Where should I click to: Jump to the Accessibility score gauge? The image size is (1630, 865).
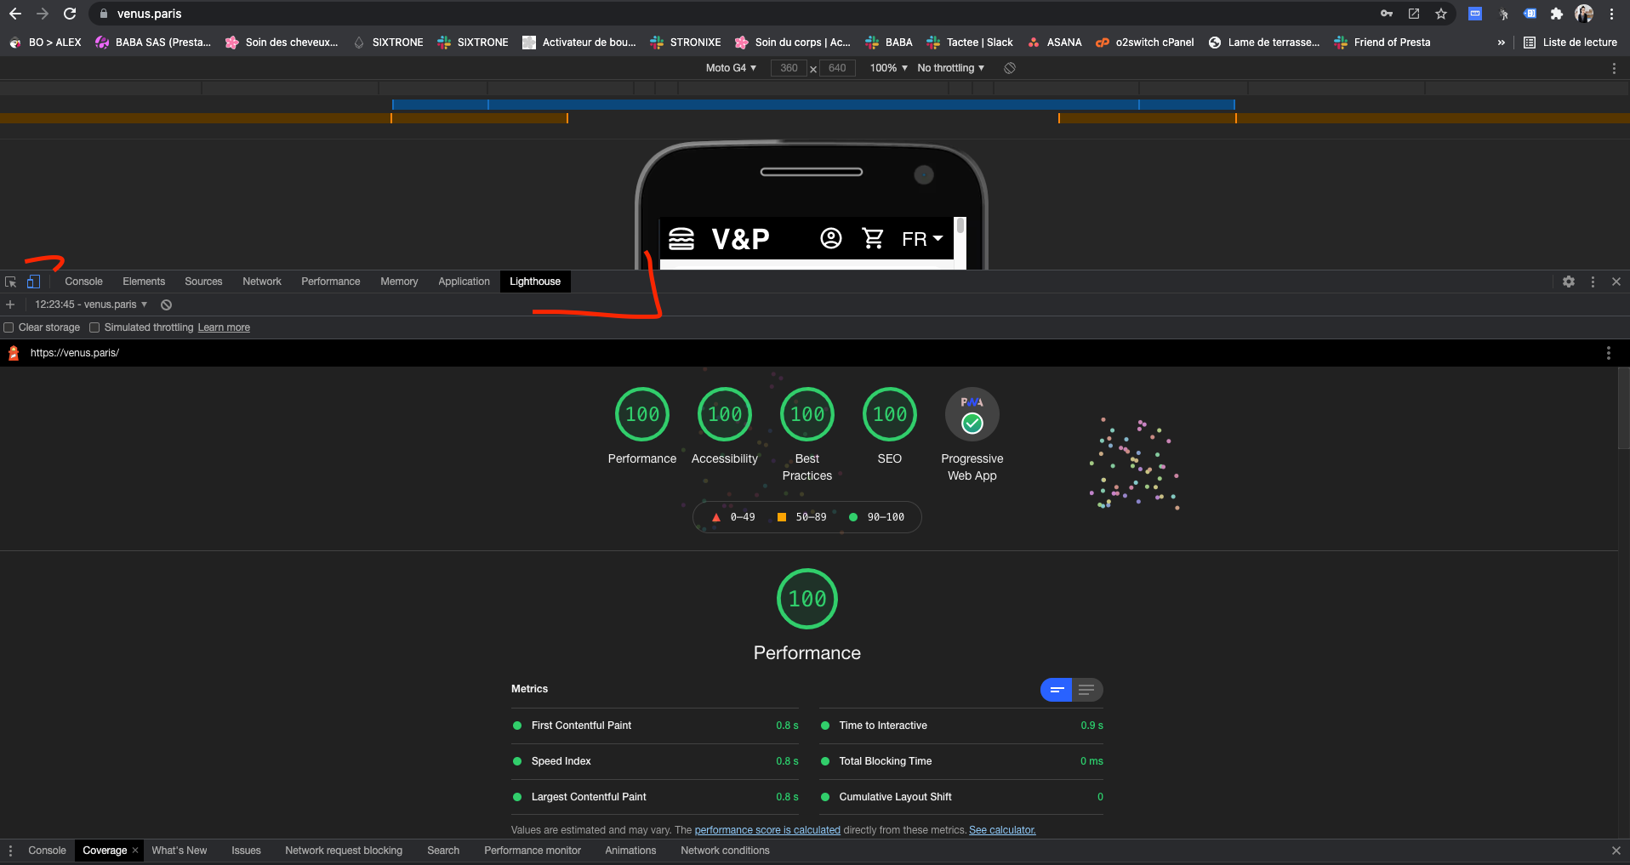point(725,427)
